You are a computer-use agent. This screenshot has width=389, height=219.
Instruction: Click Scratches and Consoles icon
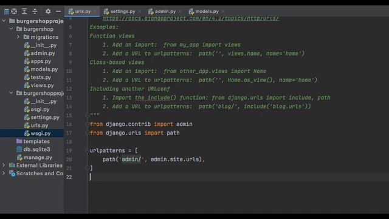(12, 173)
